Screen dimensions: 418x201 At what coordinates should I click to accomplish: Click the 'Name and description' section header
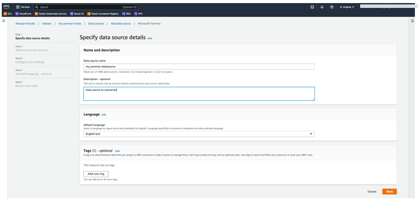102,50
